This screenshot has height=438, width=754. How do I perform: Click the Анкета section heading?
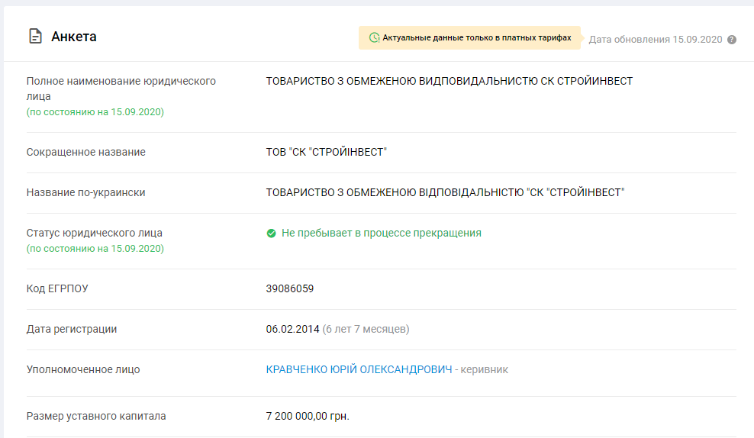74,37
